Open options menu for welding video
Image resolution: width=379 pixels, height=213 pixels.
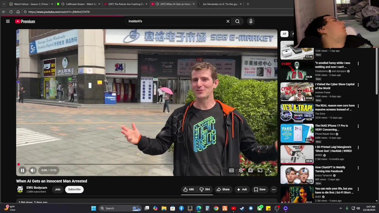click(x=358, y=63)
